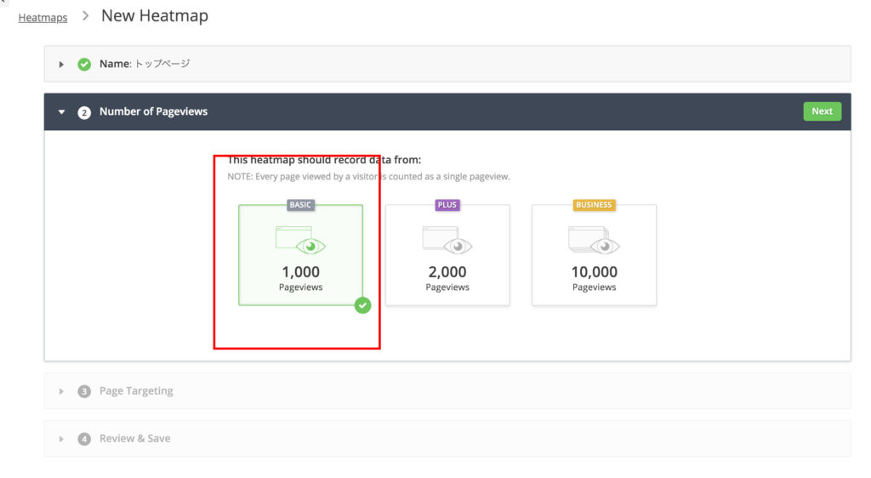This screenshot has height=478, width=871.
Task: Open the Page Targeting step header
Action: pyautogui.click(x=447, y=391)
